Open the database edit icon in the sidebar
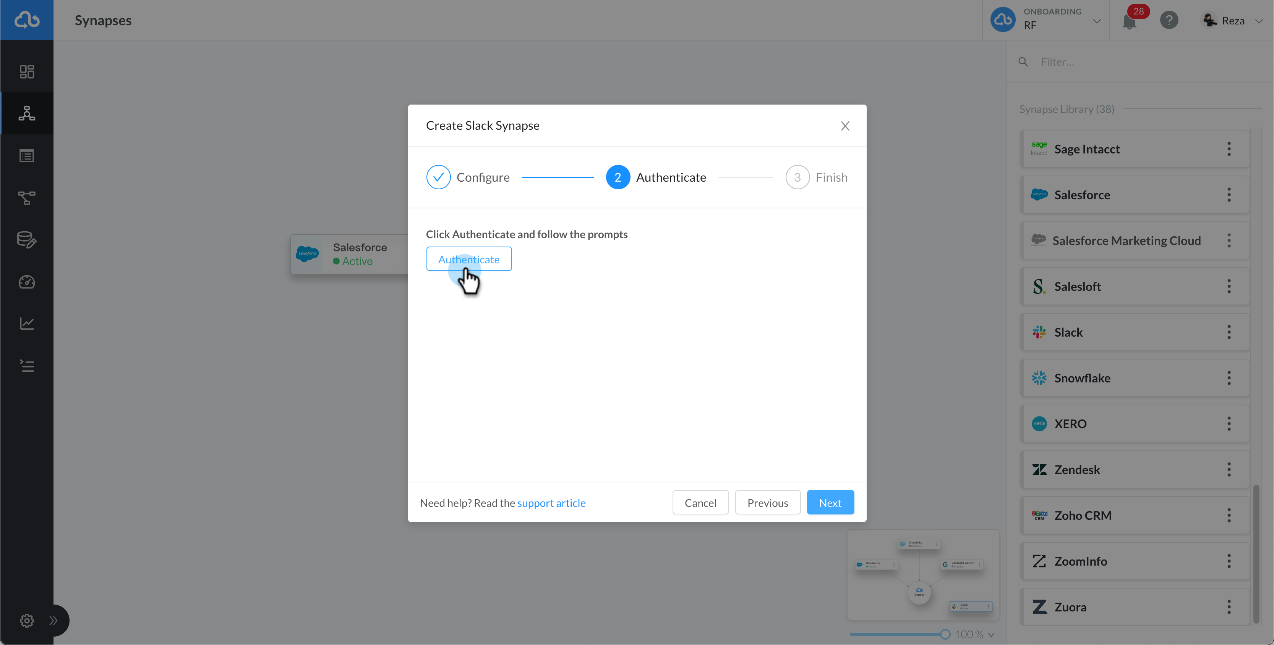Viewport: 1274px width, 645px height. 27,240
